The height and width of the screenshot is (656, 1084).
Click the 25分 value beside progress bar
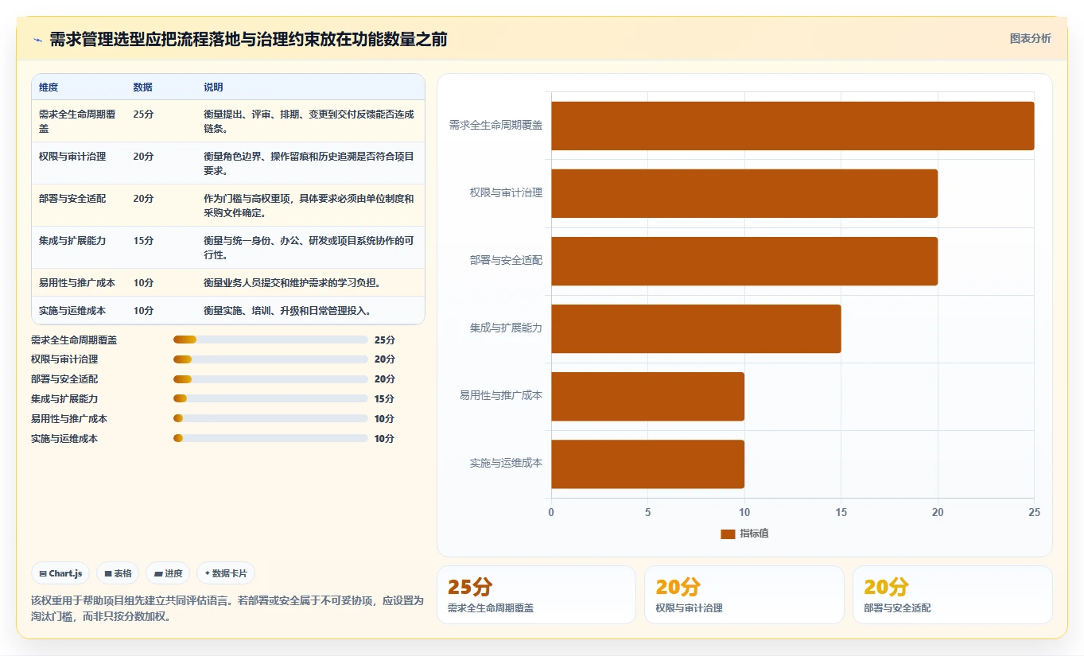coord(385,340)
